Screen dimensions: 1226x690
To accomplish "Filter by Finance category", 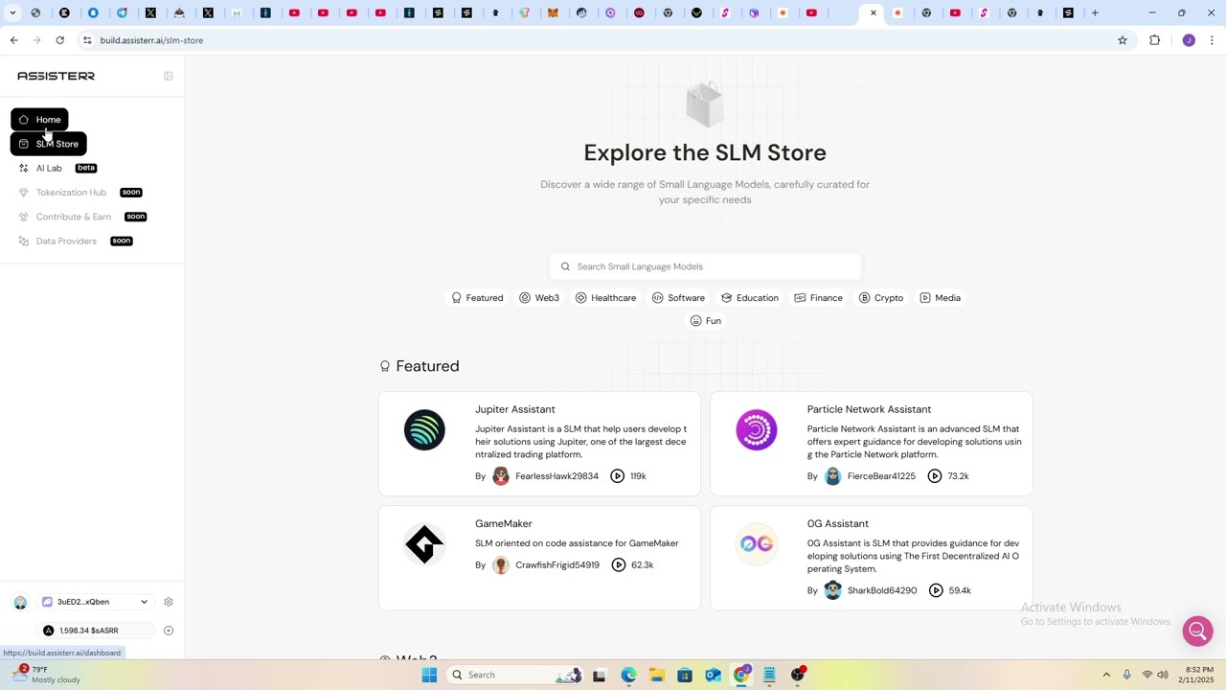I will pyautogui.click(x=818, y=298).
